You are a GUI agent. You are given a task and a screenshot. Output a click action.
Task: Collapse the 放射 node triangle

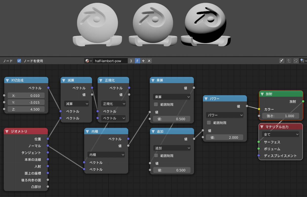point(262,94)
